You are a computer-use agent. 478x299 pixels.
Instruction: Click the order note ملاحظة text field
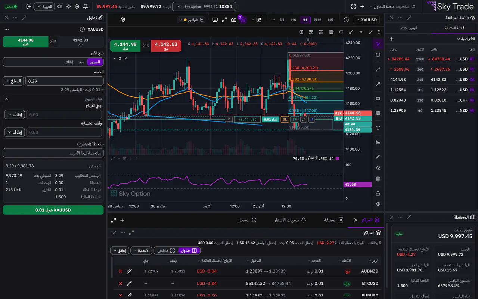(x=53, y=153)
